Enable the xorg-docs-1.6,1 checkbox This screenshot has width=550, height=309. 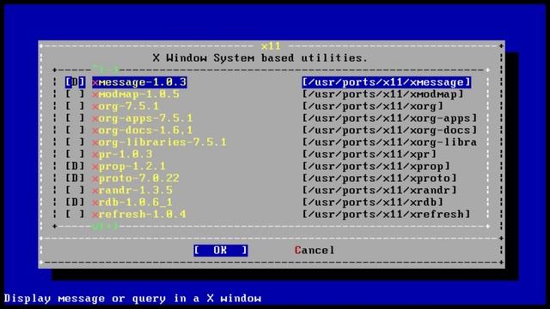pos(75,130)
